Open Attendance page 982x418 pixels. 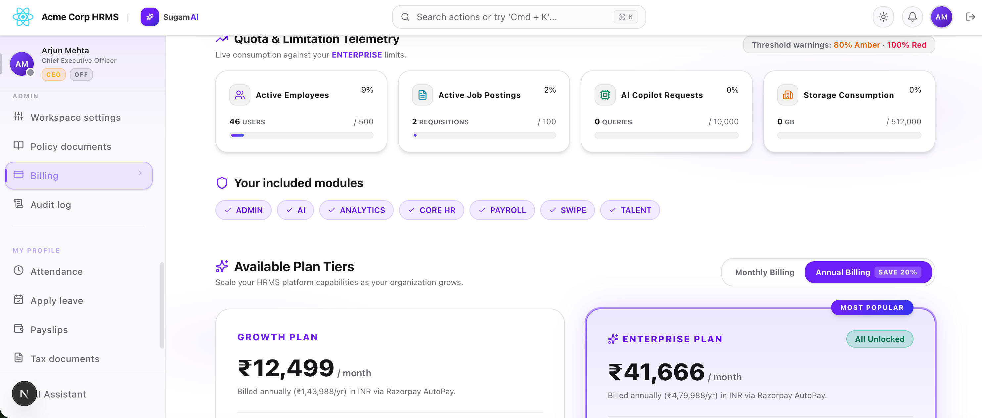(79, 272)
